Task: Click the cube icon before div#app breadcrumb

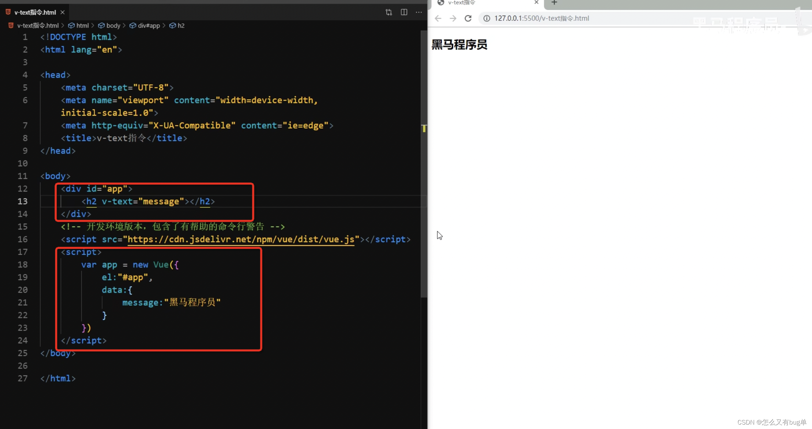Action: point(133,25)
